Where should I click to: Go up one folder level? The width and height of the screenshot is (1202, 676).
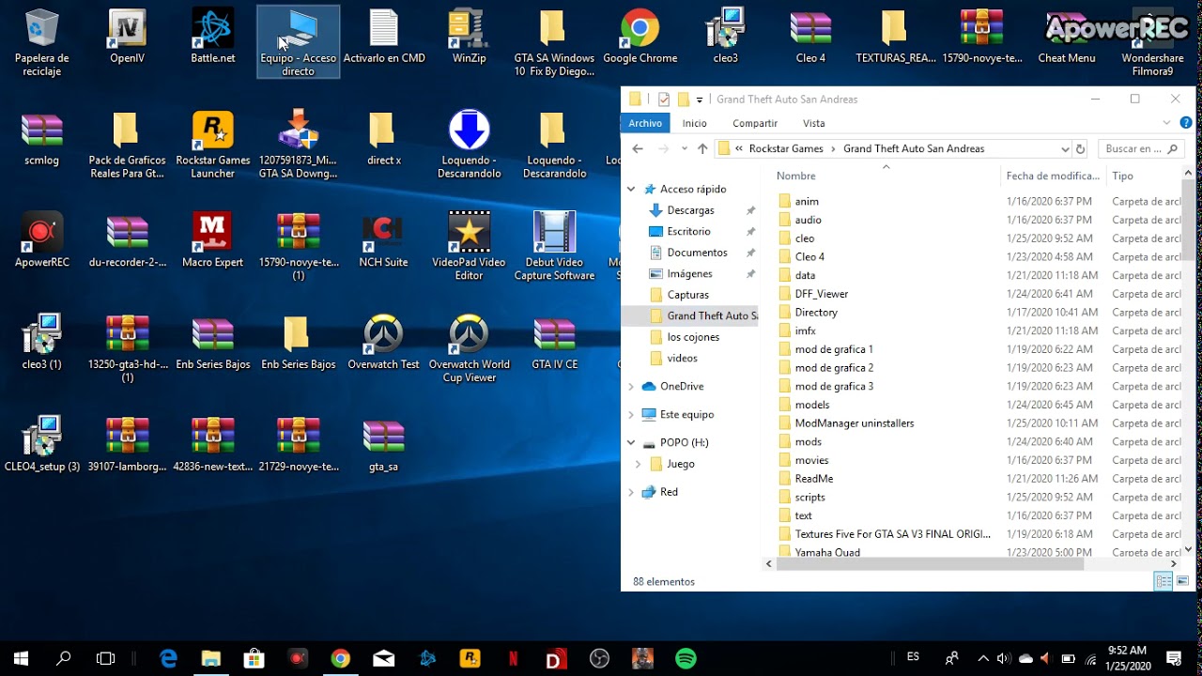702,148
